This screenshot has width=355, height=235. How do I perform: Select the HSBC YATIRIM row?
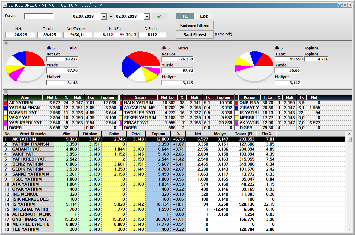[174, 179]
